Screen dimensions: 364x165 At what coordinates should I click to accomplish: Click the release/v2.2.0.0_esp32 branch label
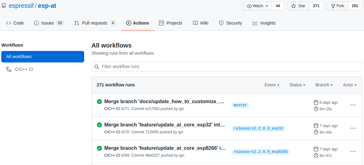click(258, 128)
